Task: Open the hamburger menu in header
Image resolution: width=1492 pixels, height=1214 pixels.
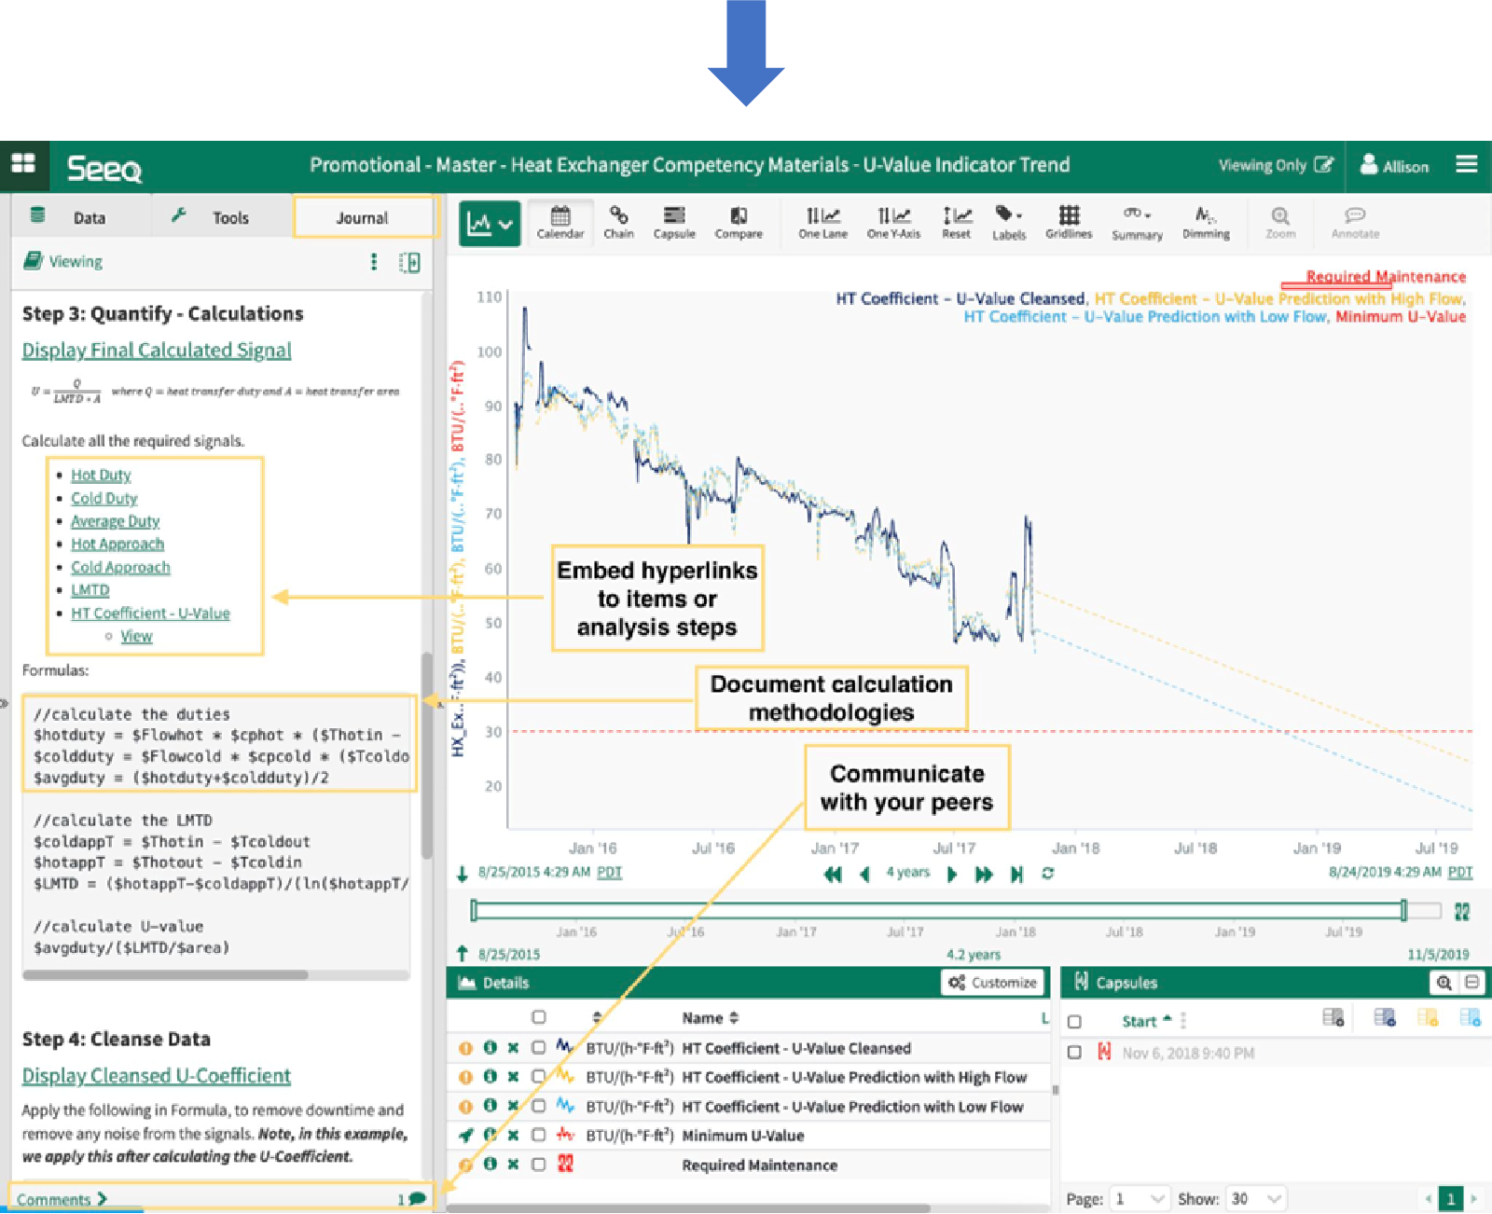Action: (1467, 164)
